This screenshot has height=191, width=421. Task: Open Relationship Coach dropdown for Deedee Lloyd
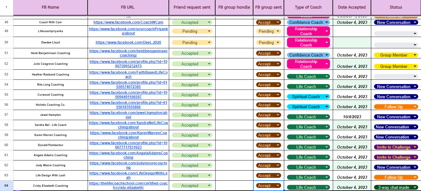click(308, 42)
